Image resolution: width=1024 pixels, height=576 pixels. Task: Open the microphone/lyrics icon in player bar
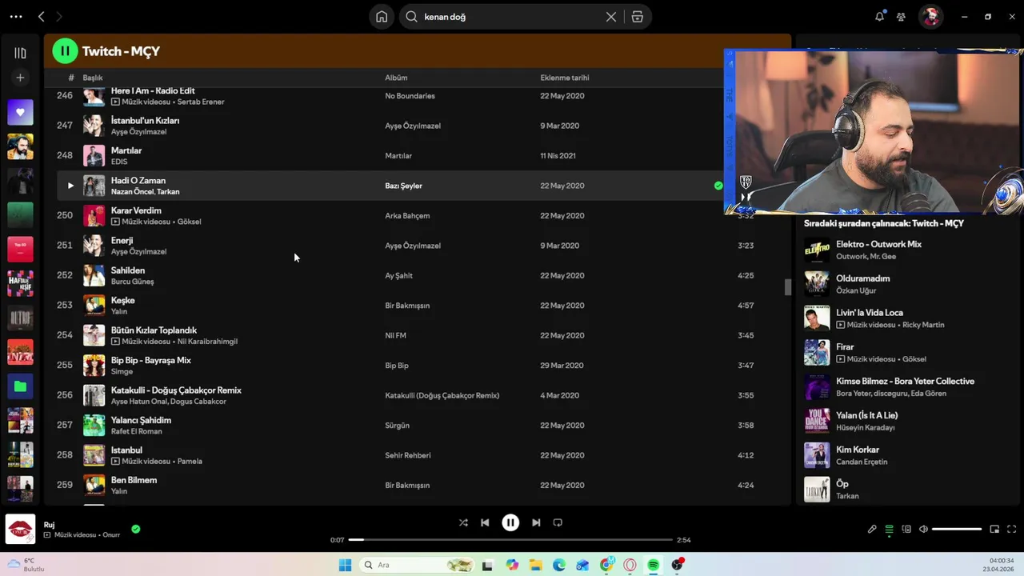(x=872, y=529)
